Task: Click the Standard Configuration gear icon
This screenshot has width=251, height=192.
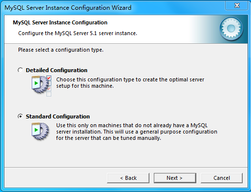Action: tap(40, 131)
